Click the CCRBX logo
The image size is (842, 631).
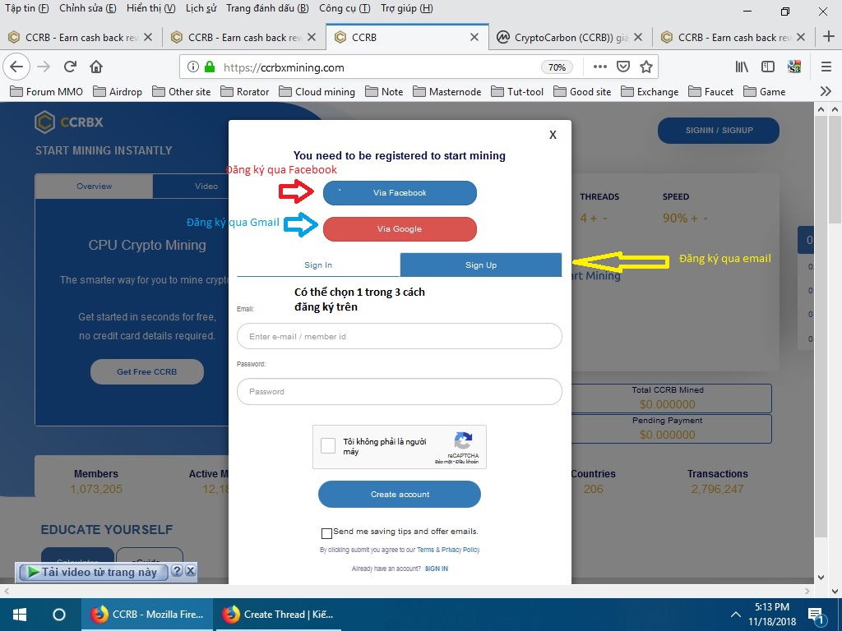tap(69, 122)
